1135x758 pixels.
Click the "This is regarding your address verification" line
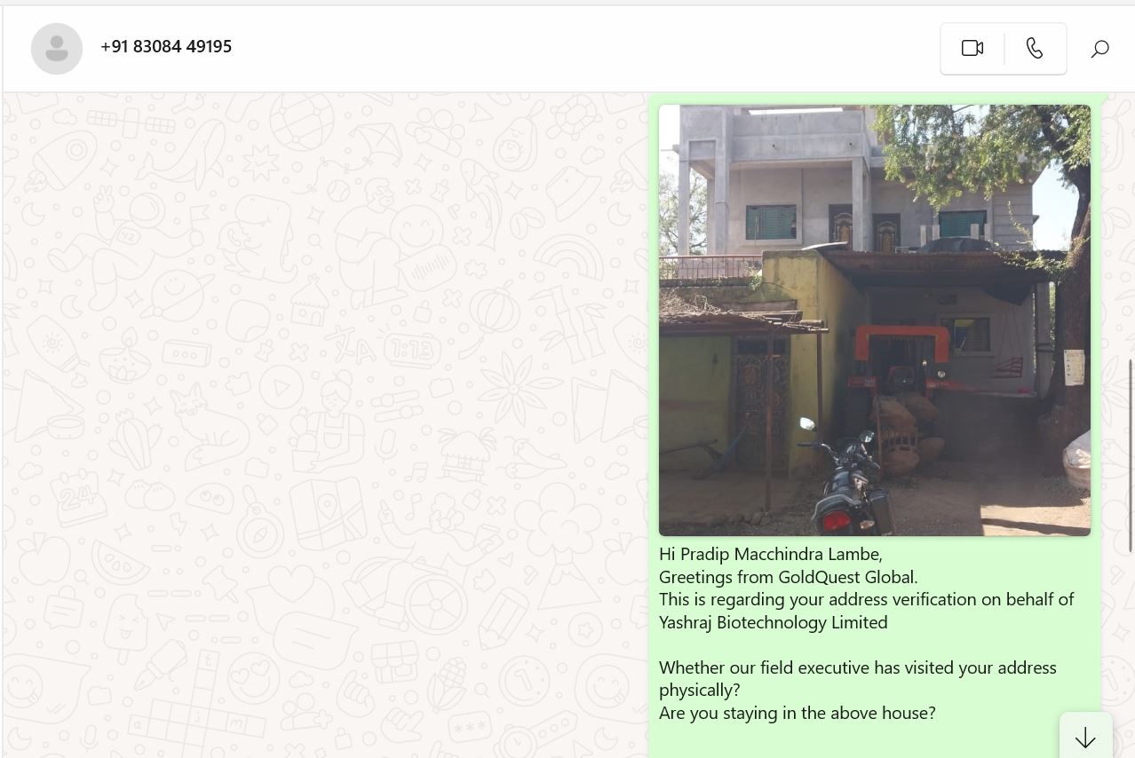click(x=867, y=599)
